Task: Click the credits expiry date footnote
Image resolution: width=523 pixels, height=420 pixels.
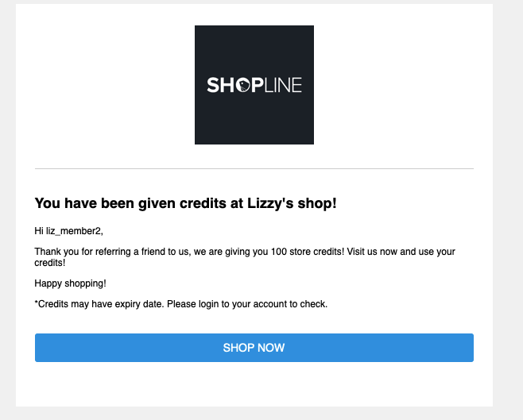Action: [x=181, y=304]
